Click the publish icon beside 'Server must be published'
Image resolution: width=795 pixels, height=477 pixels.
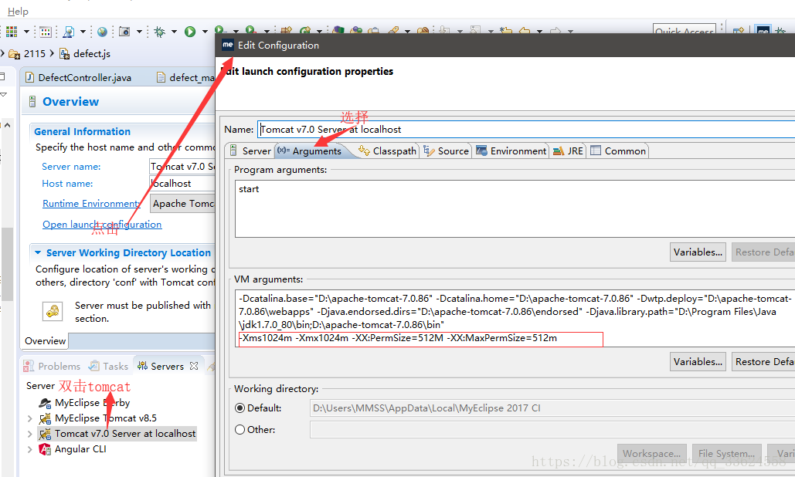pyautogui.click(x=53, y=311)
